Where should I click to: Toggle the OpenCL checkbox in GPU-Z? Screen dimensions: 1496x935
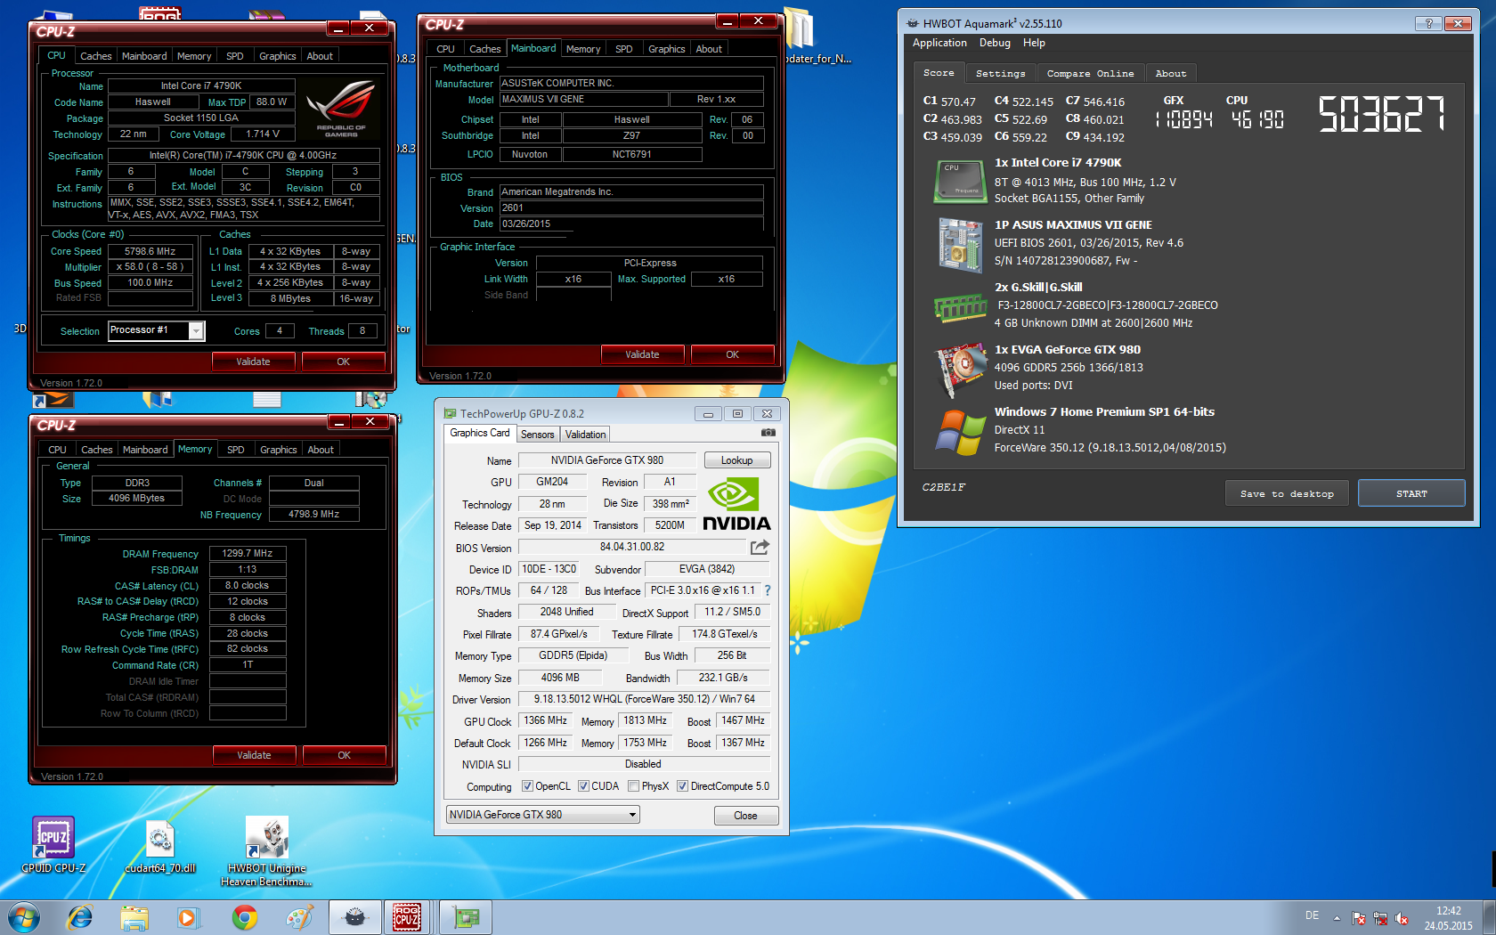(x=527, y=786)
